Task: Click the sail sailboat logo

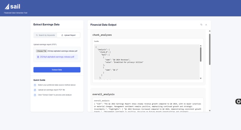Action: tap(7, 7)
